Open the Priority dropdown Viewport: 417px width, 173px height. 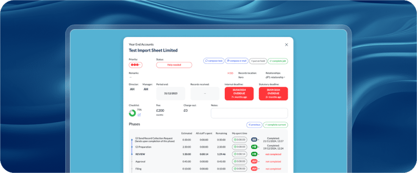pos(135,65)
